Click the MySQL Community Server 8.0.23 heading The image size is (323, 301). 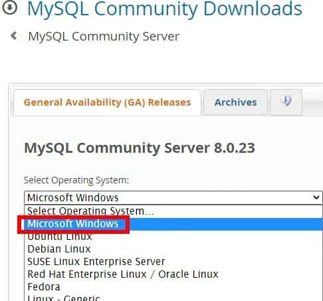click(x=140, y=148)
